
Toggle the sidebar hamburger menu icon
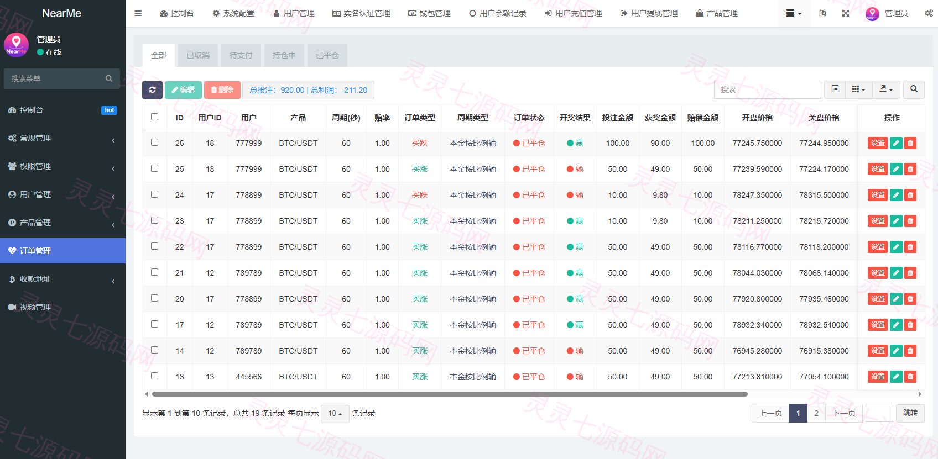tap(138, 13)
